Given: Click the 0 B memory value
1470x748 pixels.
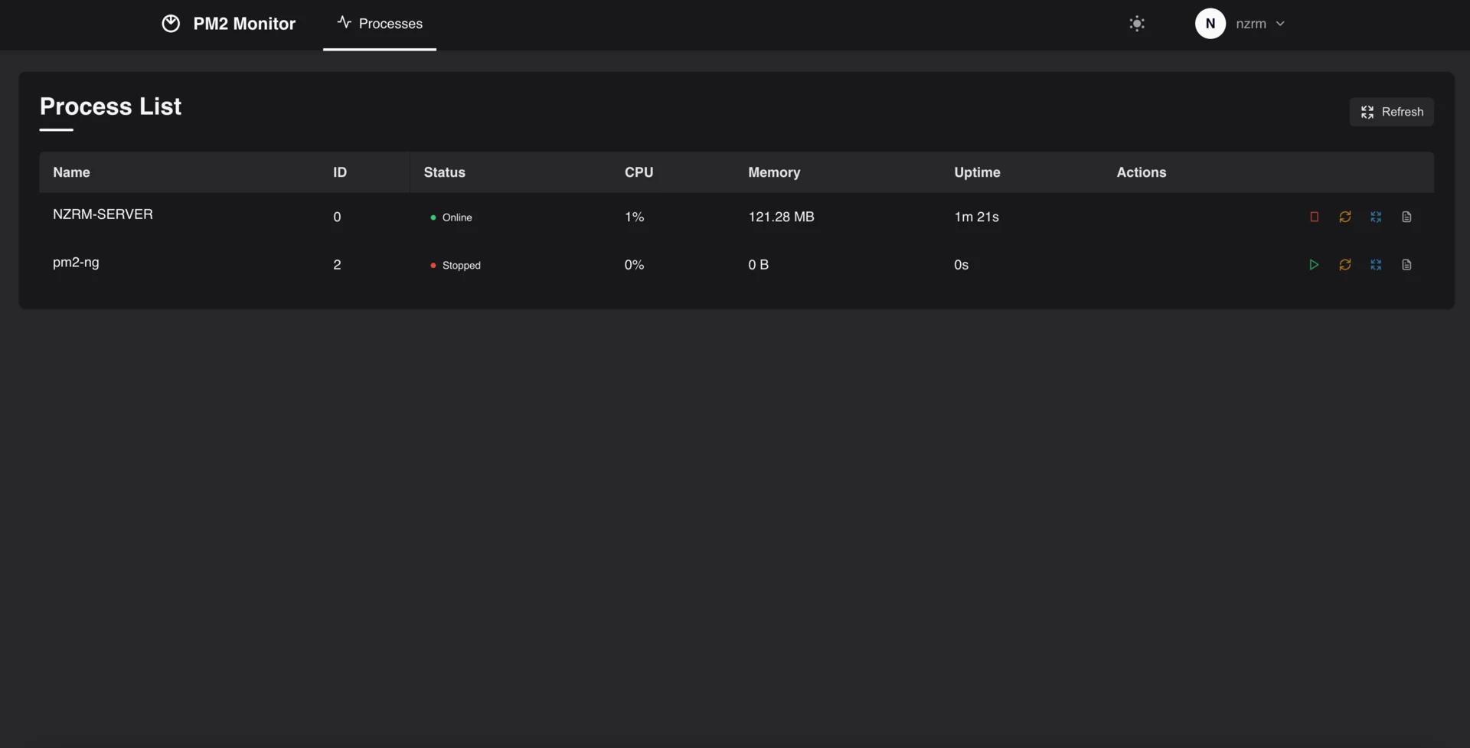Looking at the screenshot, I should pyautogui.click(x=758, y=265).
